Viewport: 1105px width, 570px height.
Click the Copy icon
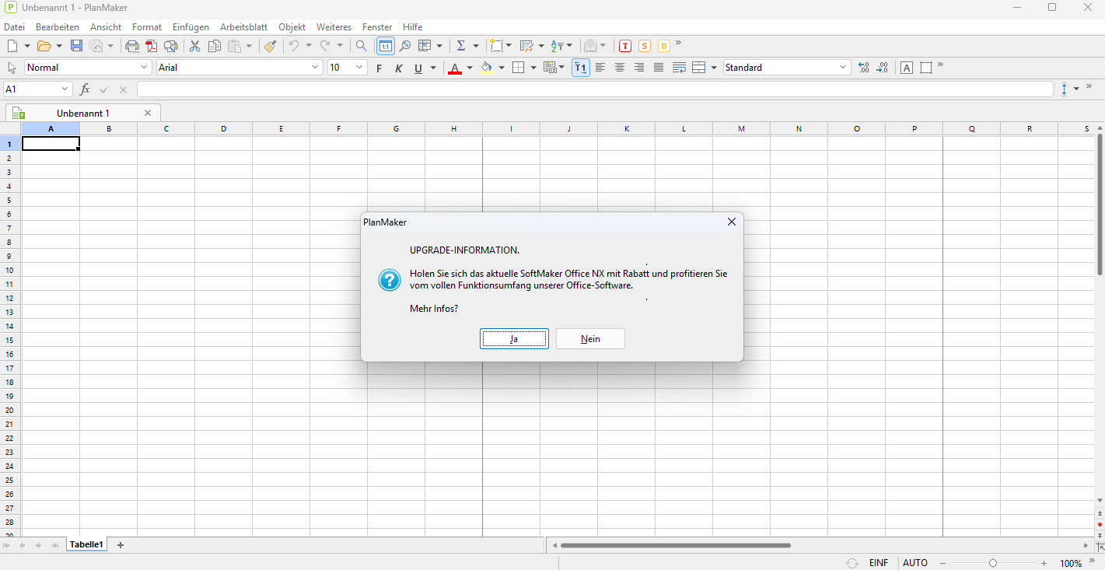click(215, 46)
